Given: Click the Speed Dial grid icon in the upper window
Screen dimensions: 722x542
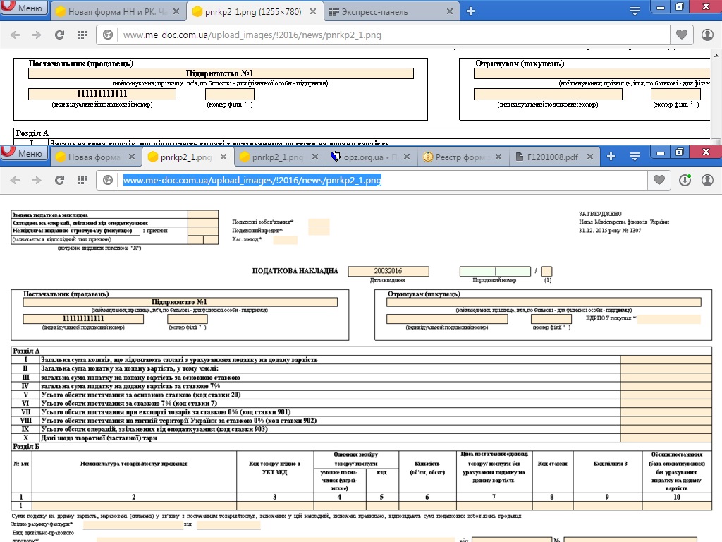Looking at the screenshot, I should [82, 35].
